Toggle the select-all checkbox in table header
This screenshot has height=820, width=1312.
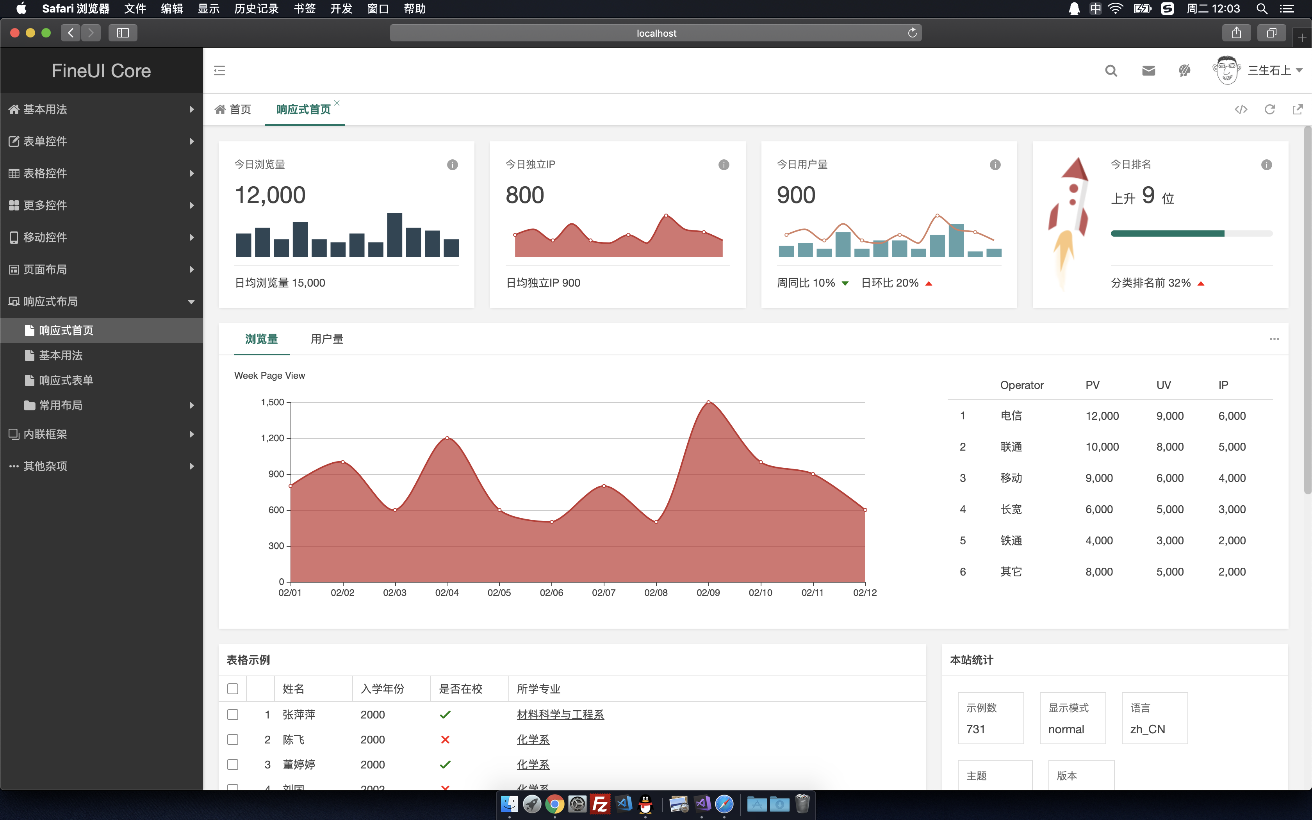pyautogui.click(x=233, y=689)
